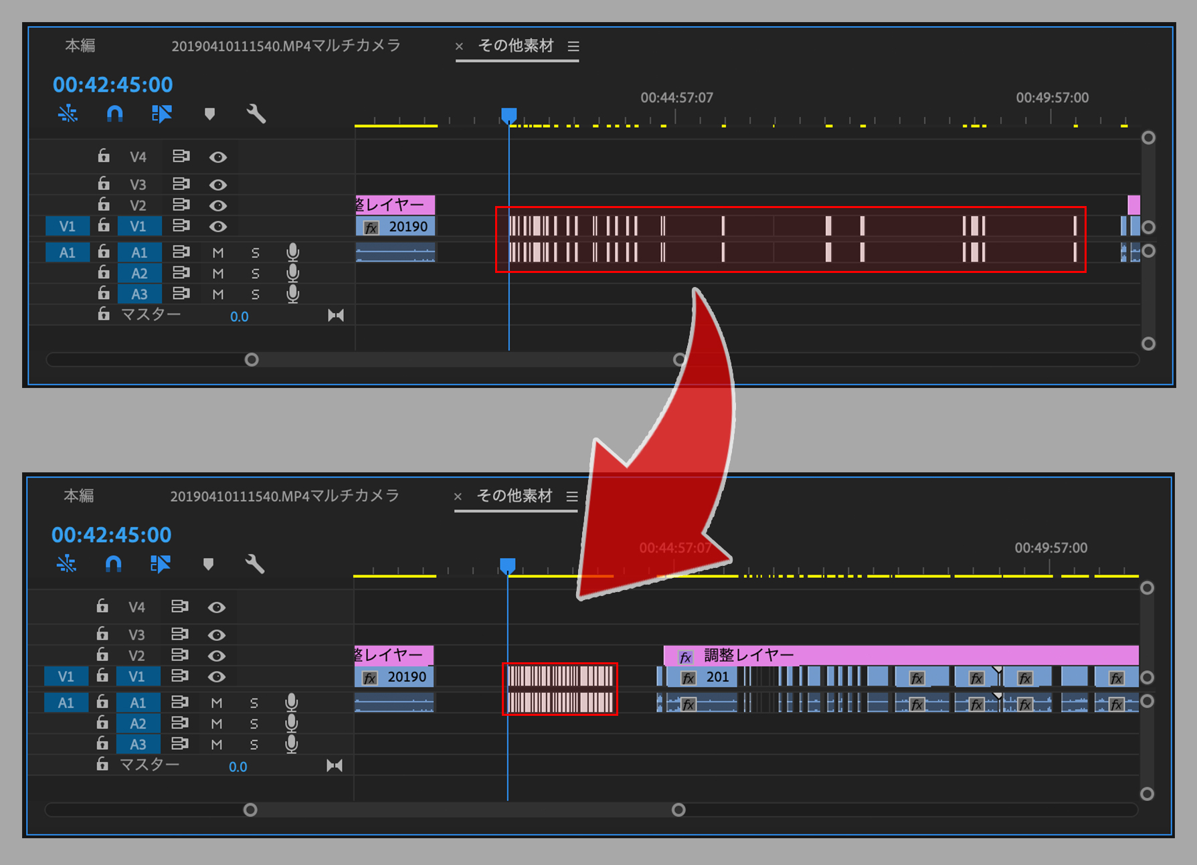The image size is (1197, 865).
Task: Solo track A3 in the lower timeline
Action: 254,745
